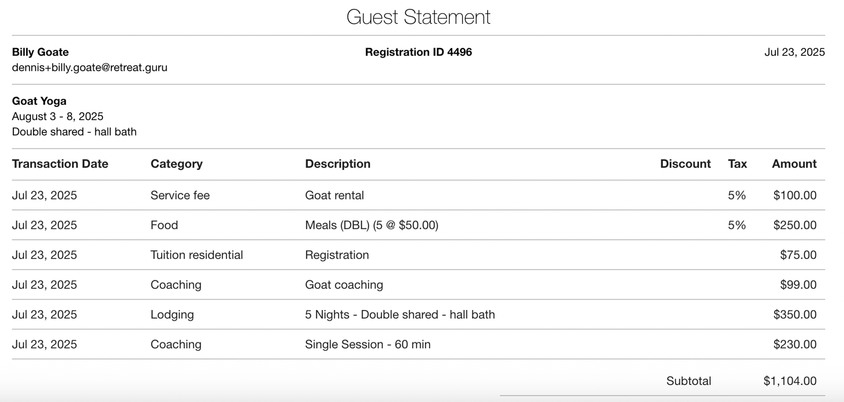This screenshot has width=844, height=402.
Task: Click the Description column header
Action: coord(337,164)
